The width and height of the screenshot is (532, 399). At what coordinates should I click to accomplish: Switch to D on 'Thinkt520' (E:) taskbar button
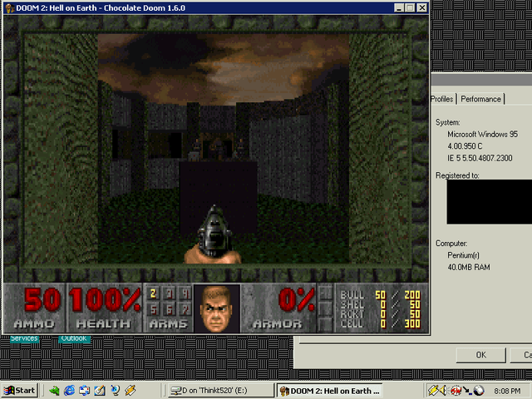pyautogui.click(x=221, y=391)
